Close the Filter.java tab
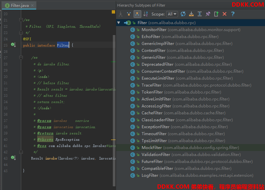The height and width of the screenshot is (190, 265). [x=32, y=6]
